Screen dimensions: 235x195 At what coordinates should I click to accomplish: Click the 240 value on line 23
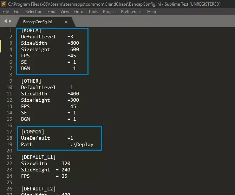(66, 170)
